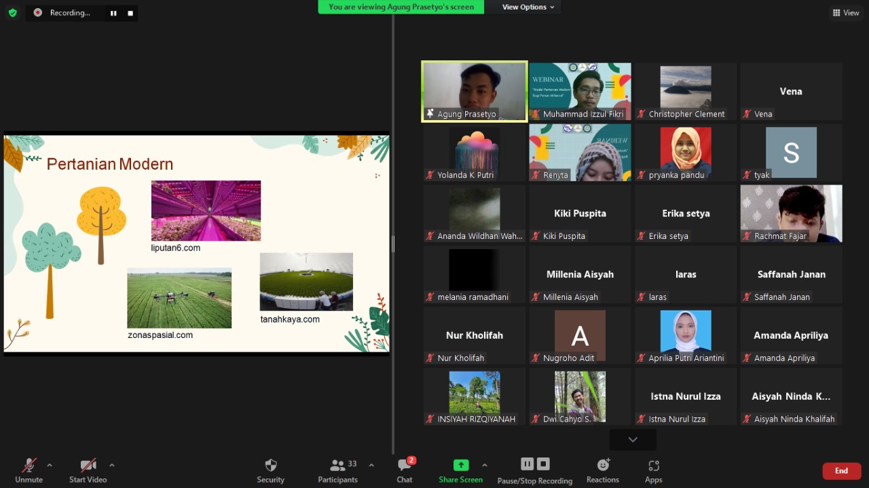The image size is (869, 488).
Task: Click the red End meeting button
Action: (841, 471)
